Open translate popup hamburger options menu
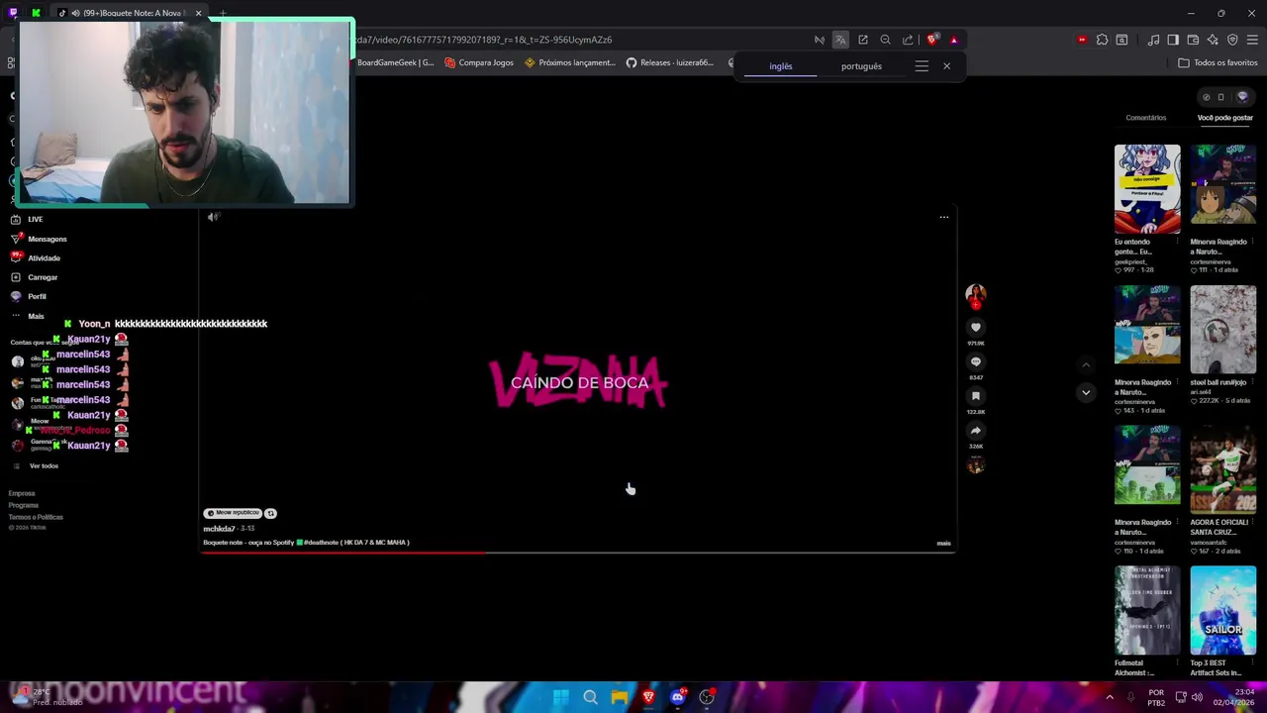 tap(922, 66)
